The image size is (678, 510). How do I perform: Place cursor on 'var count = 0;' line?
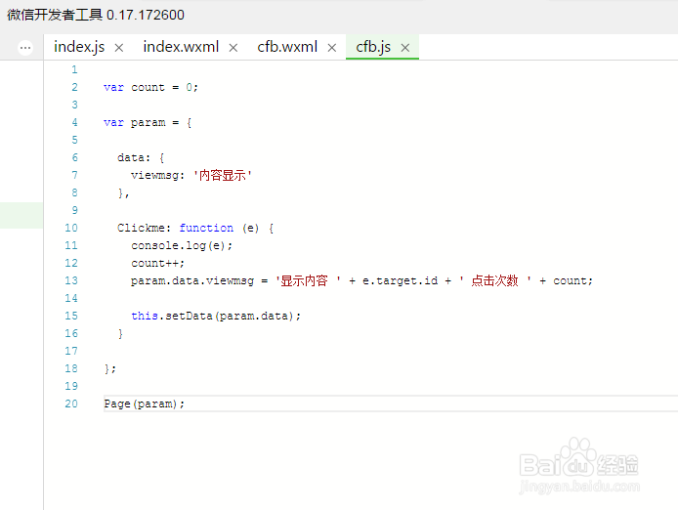tap(150, 87)
